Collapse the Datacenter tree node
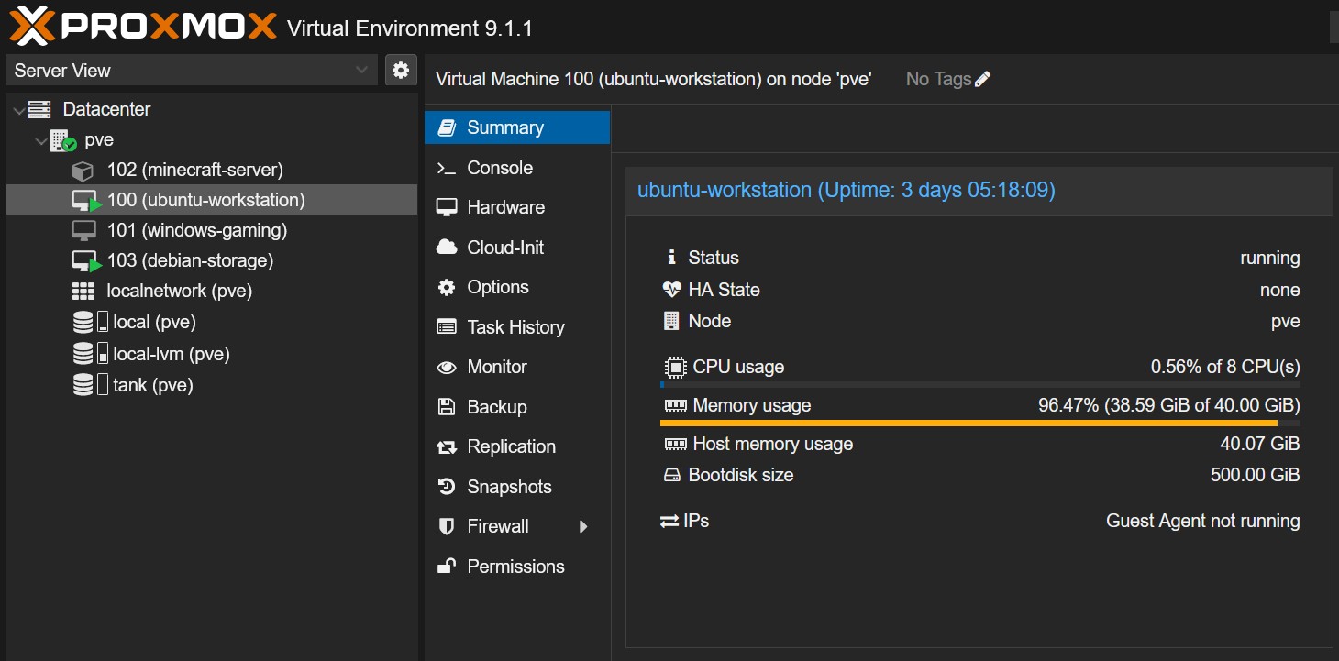1339x661 pixels. [18, 110]
